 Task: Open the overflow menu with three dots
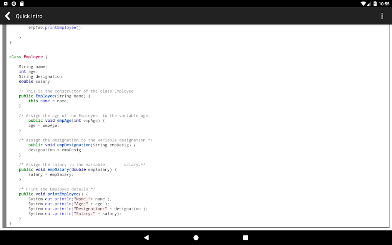click(382, 16)
